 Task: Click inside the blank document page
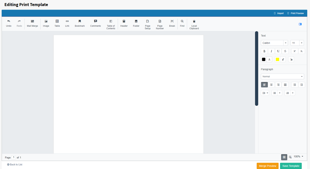(x=128, y=94)
